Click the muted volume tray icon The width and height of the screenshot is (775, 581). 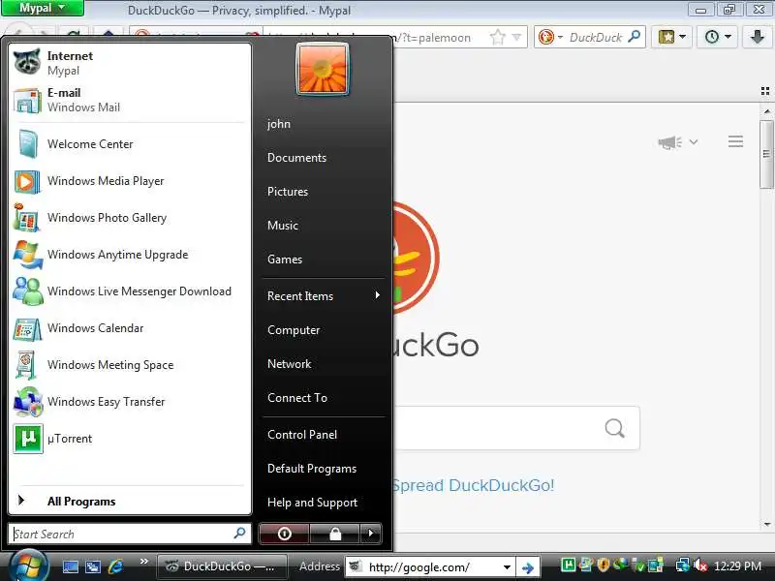click(700, 566)
